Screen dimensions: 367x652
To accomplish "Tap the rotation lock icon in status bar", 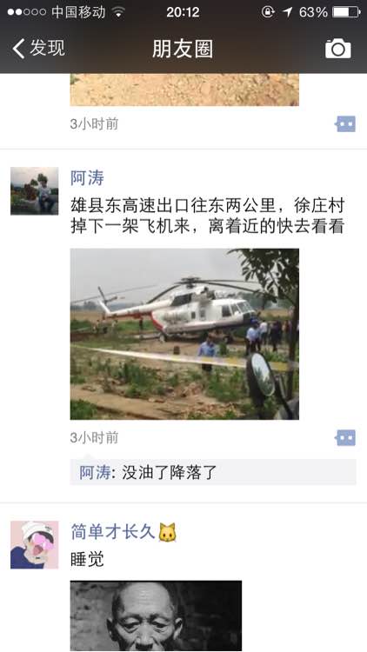I will 268,12.
